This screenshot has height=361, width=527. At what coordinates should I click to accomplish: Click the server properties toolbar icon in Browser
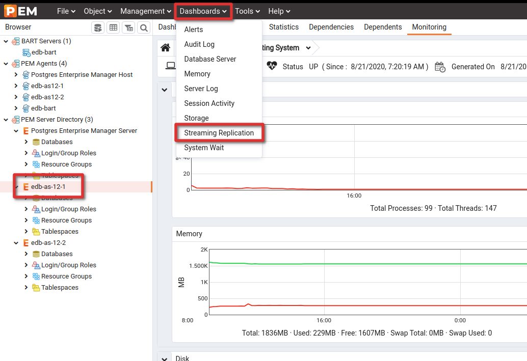tap(98, 27)
